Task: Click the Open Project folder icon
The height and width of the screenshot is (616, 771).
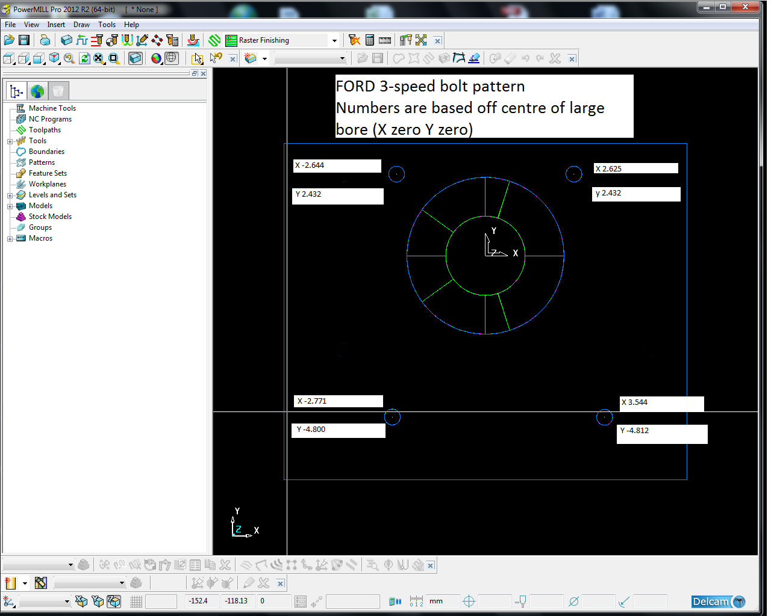Action: (9, 40)
